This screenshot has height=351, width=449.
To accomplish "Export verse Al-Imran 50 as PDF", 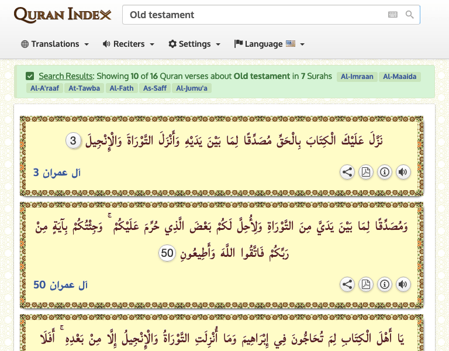I will tap(366, 284).
